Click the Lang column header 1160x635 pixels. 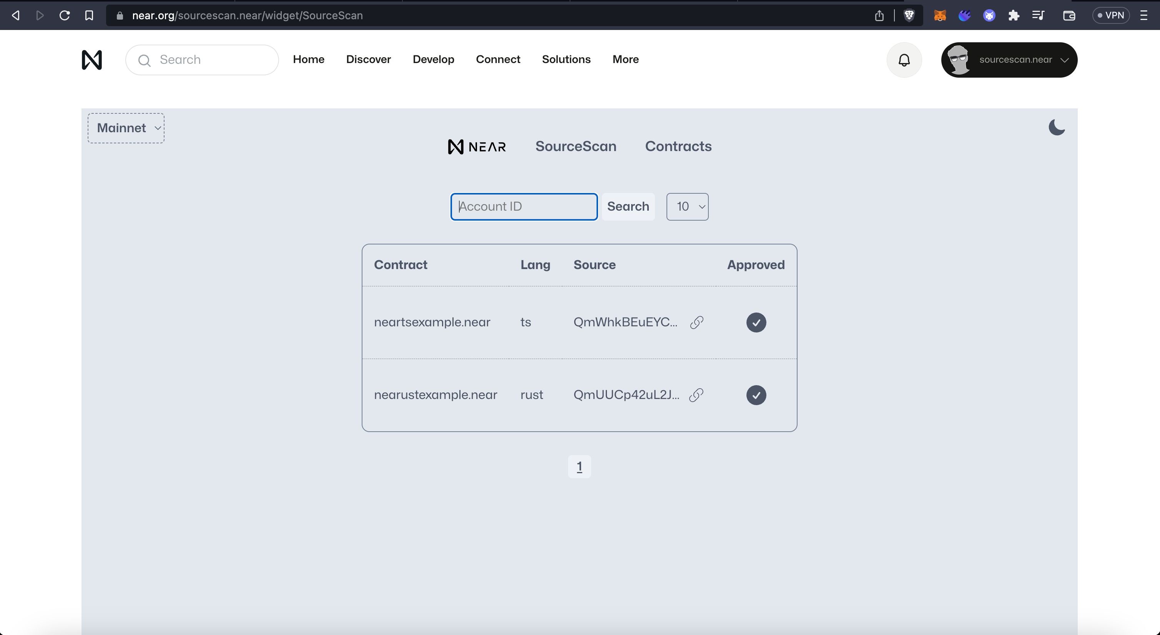535,265
